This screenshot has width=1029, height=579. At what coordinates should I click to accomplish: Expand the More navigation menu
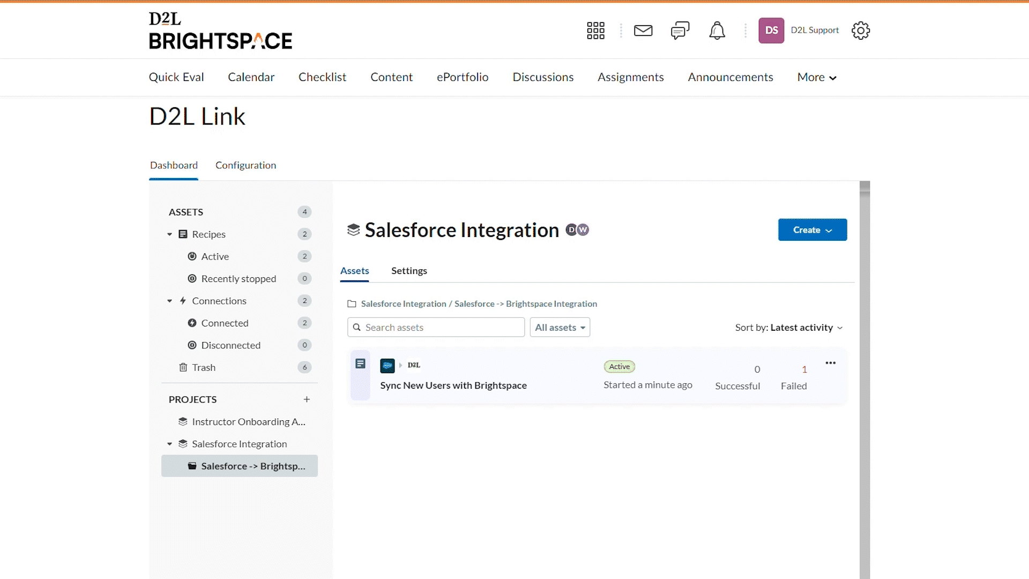pos(816,77)
